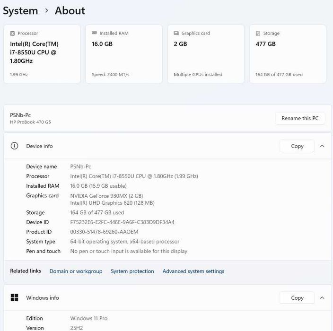Screen dimensions: 333x331
Task: Rename this PC button
Action: [300, 118]
